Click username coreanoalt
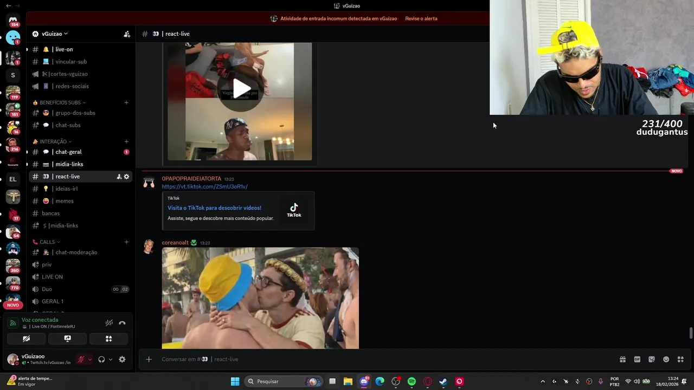694x390 pixels. click(x=175, y=243)
